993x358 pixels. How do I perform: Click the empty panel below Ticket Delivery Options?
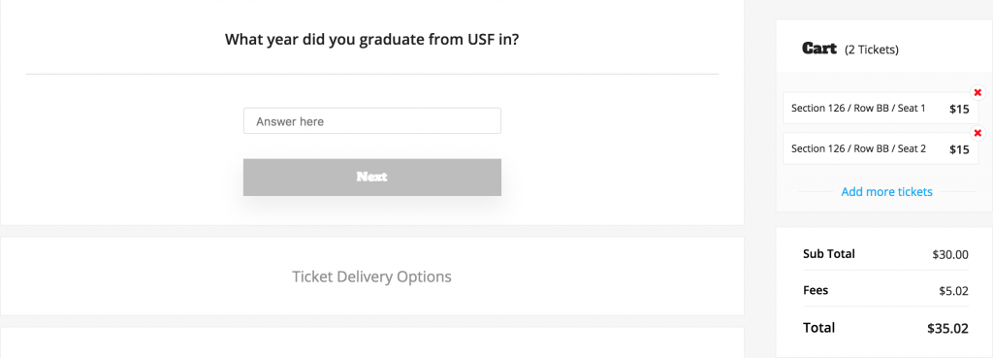[x=372, y=342]
